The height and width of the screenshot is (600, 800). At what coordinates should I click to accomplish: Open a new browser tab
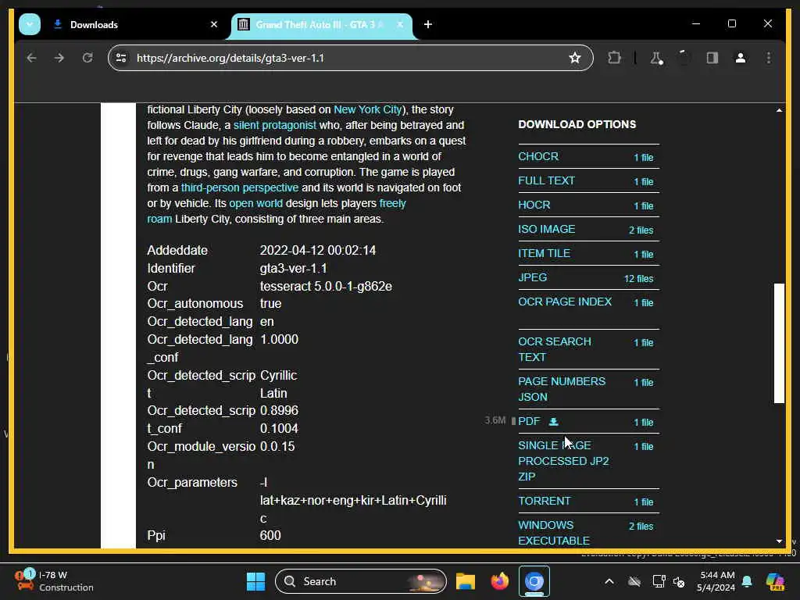tap(428, 24)
